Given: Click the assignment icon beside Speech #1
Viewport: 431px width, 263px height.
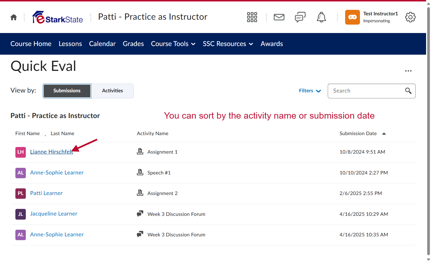Looking at the screenshot, I should pos(140,172).
